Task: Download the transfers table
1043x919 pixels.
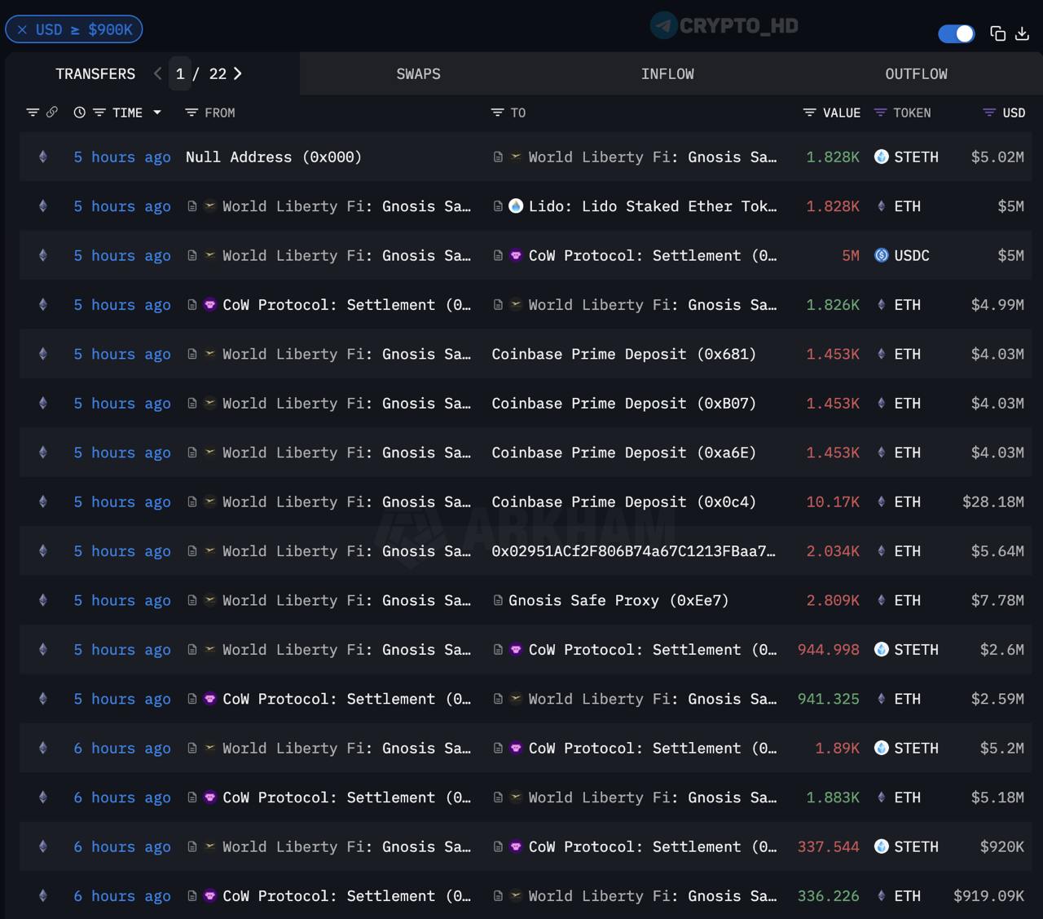Action: point(1022,33)
